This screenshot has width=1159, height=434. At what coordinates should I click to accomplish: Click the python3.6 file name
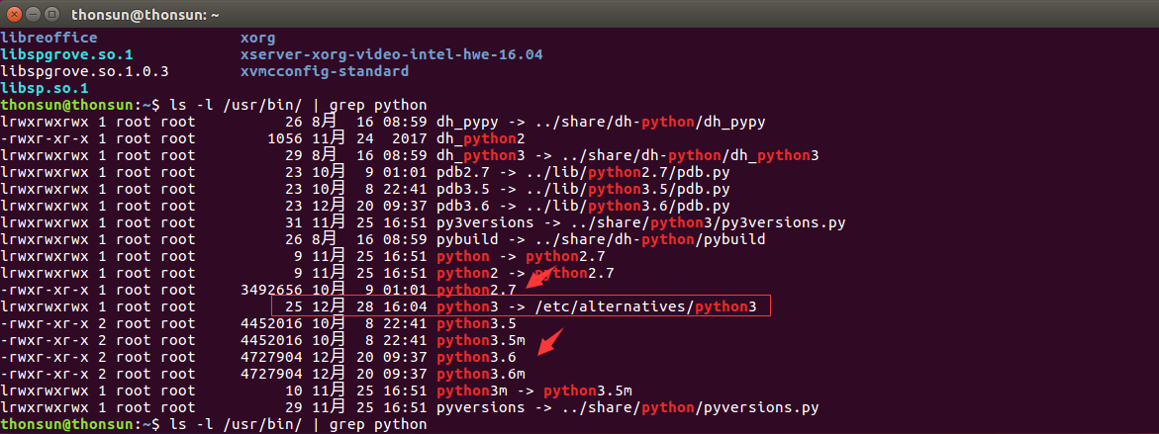477,357
